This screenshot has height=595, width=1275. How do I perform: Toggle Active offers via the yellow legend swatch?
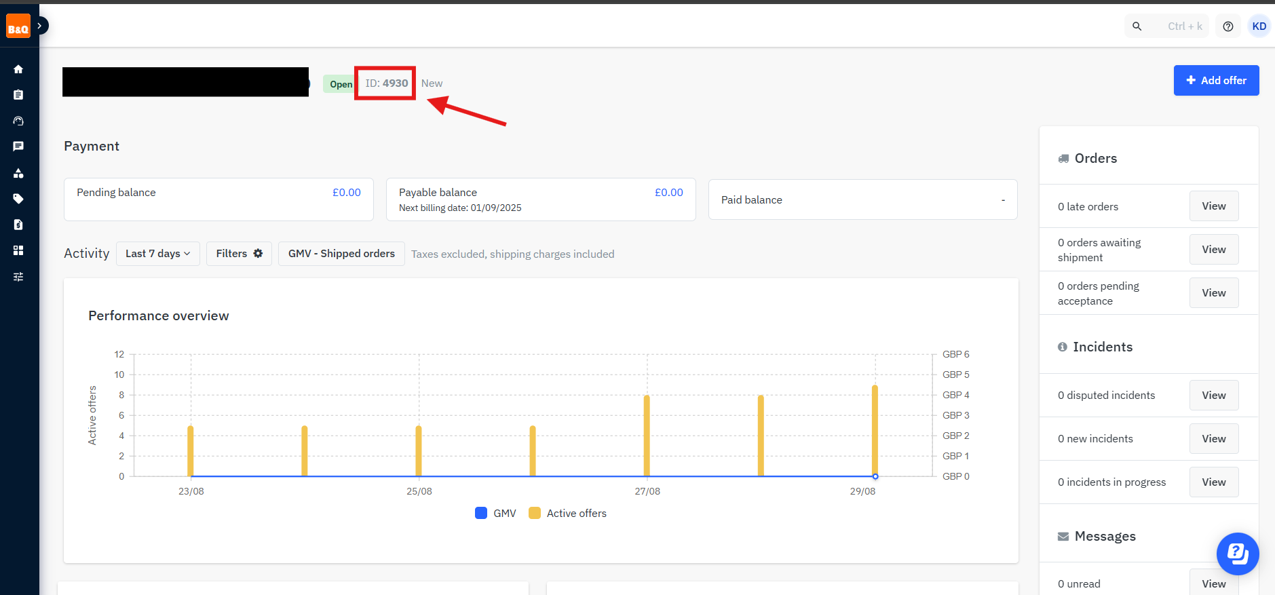coord(535,514)
